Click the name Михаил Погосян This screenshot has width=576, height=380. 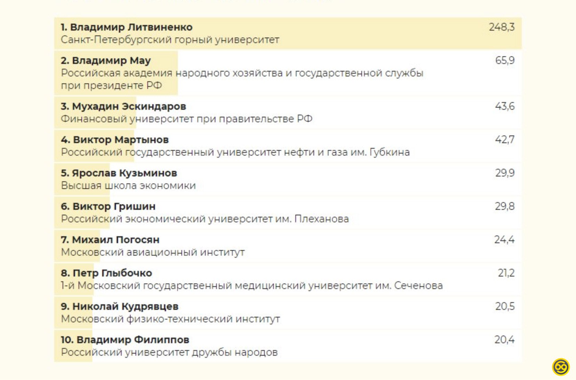click(x=110, y=240)
